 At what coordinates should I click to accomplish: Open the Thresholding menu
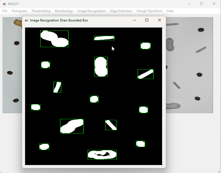coord(41,11)
